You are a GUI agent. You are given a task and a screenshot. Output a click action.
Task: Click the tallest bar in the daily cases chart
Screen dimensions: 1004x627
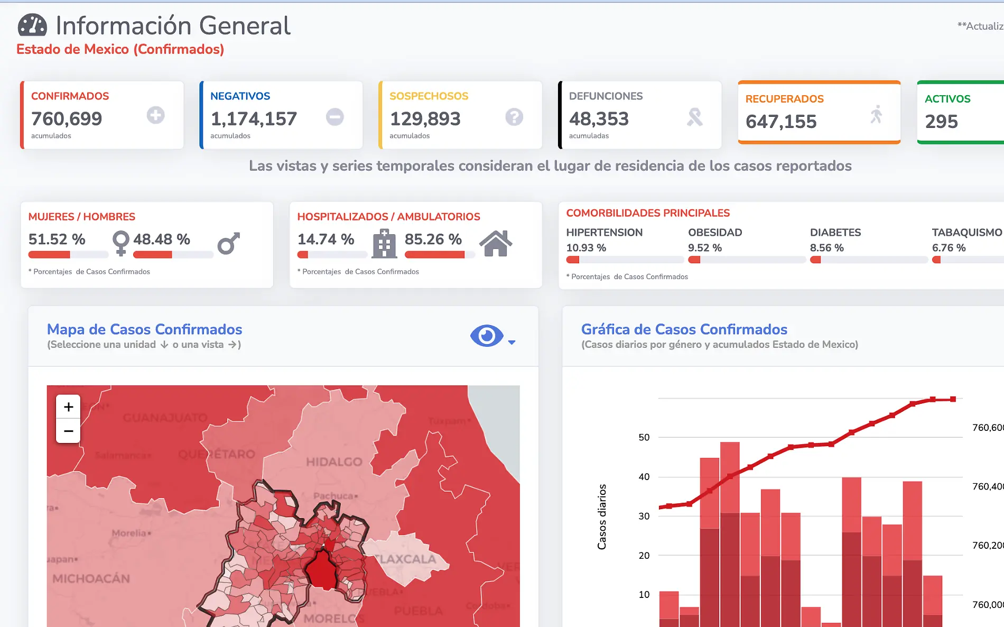[x=730, y=534]
